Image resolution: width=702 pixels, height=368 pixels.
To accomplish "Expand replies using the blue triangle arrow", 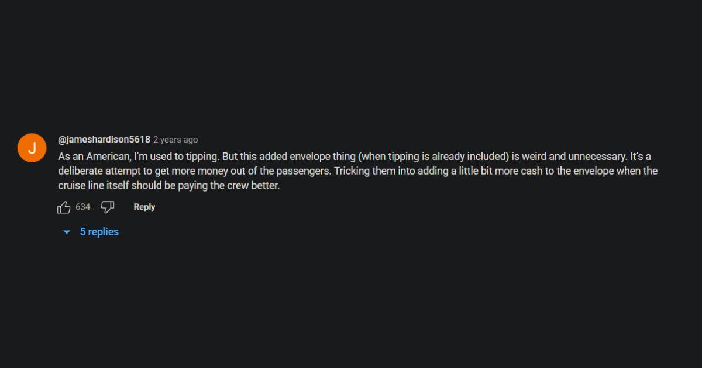I will [67, 232].
